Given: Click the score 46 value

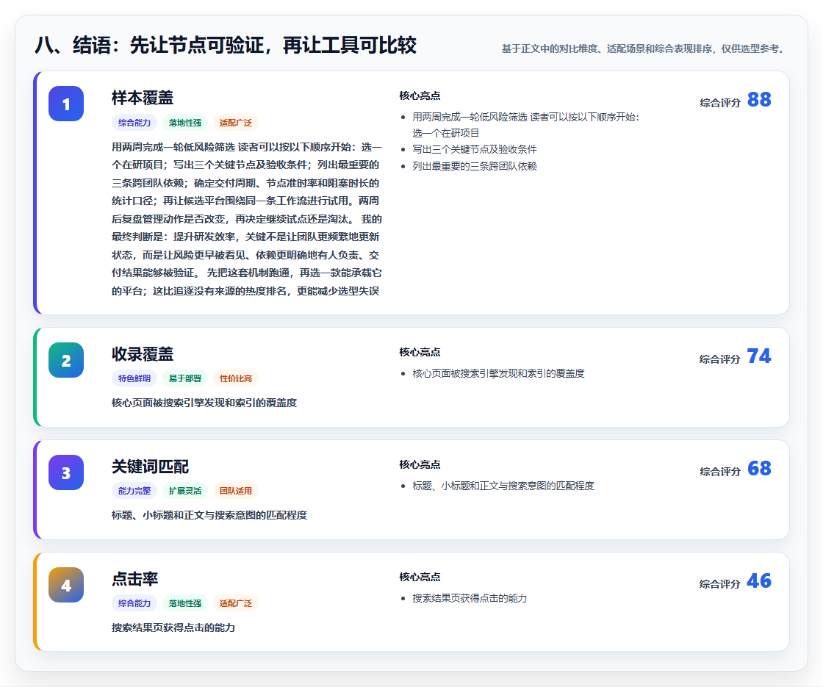Looking at the screenshot, I should 759,580.
